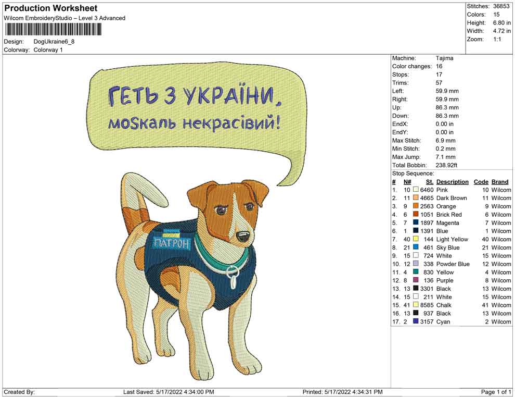Screen dimensions: 515x397
Task: Click the Description column header
Action: tap(452, 182)
